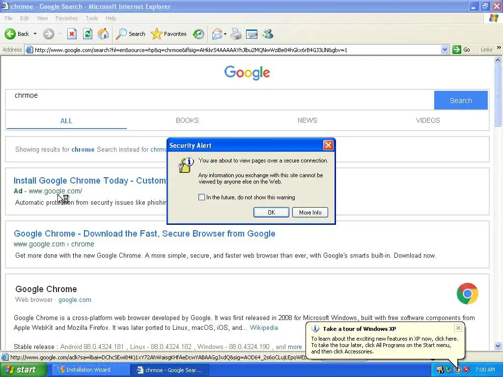Image resolution: width=503 pixels, height=377 pixels.
Task: Click the Mail envelope icon
Action: click(217, 34)
